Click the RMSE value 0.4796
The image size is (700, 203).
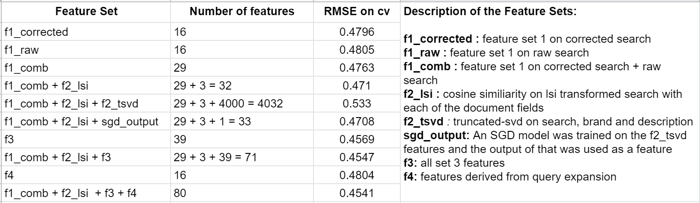point(357,32)
